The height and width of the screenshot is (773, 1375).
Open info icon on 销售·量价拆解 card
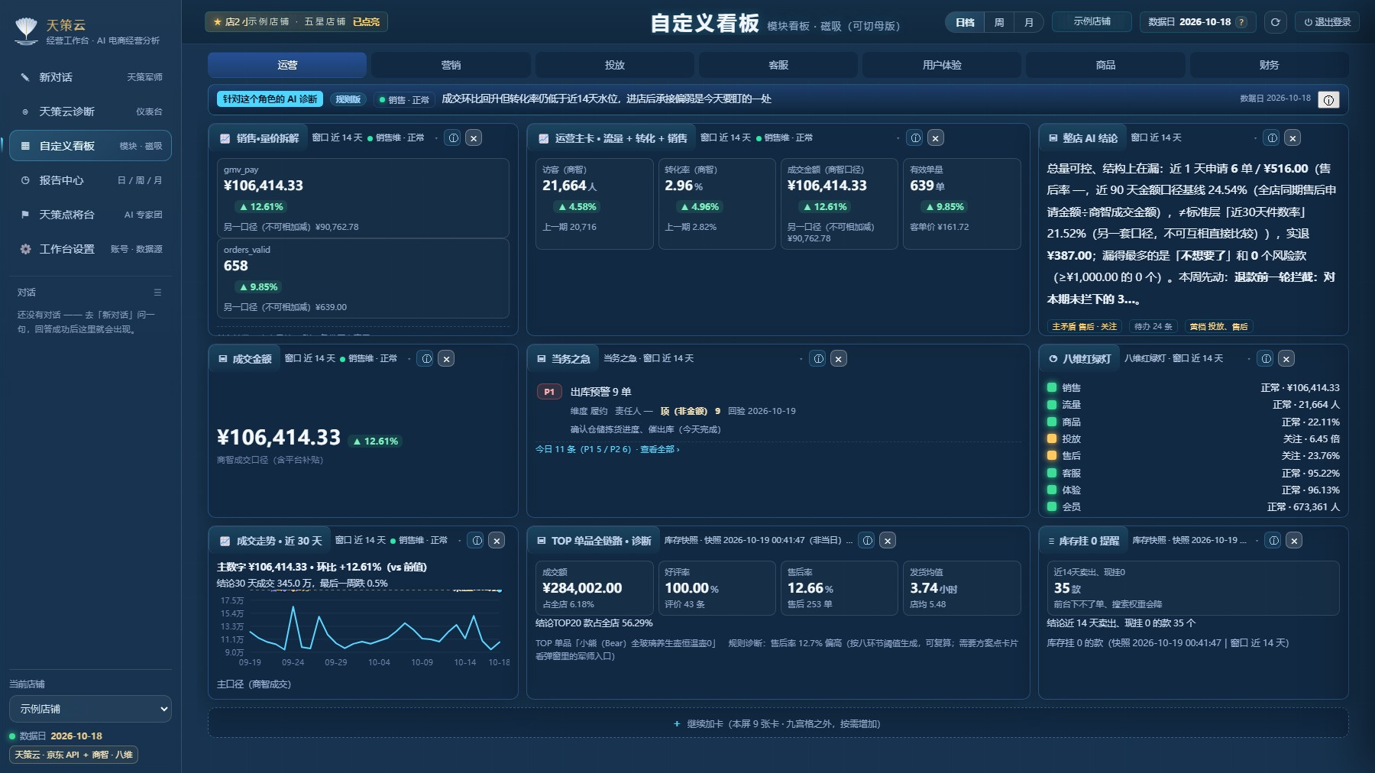pyautogui.click(x=454, y=138)
